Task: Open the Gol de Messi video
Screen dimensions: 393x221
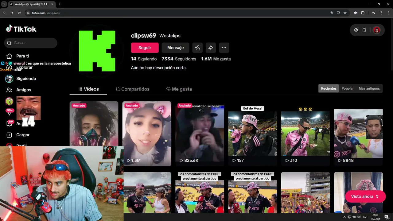Action: click(x=252, y=134)
